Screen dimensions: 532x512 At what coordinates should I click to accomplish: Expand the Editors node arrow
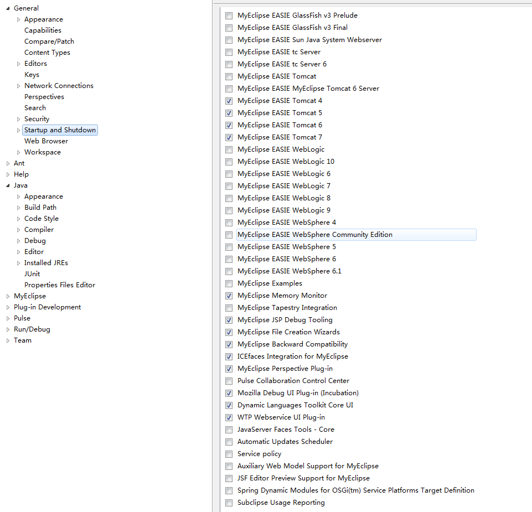(18, 64)
